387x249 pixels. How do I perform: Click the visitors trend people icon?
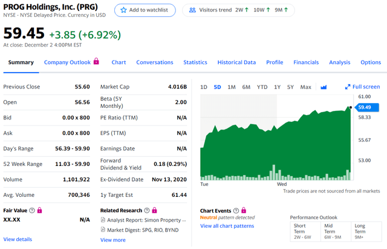[192, 10]
